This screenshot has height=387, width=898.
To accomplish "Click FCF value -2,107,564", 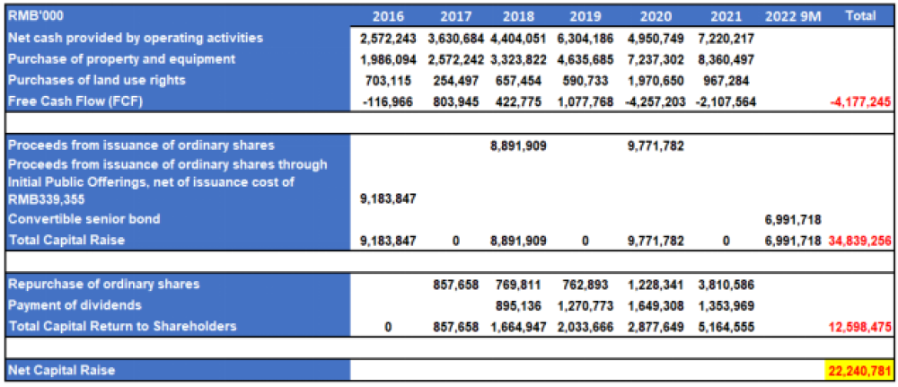I will click(x=726, y=101).
